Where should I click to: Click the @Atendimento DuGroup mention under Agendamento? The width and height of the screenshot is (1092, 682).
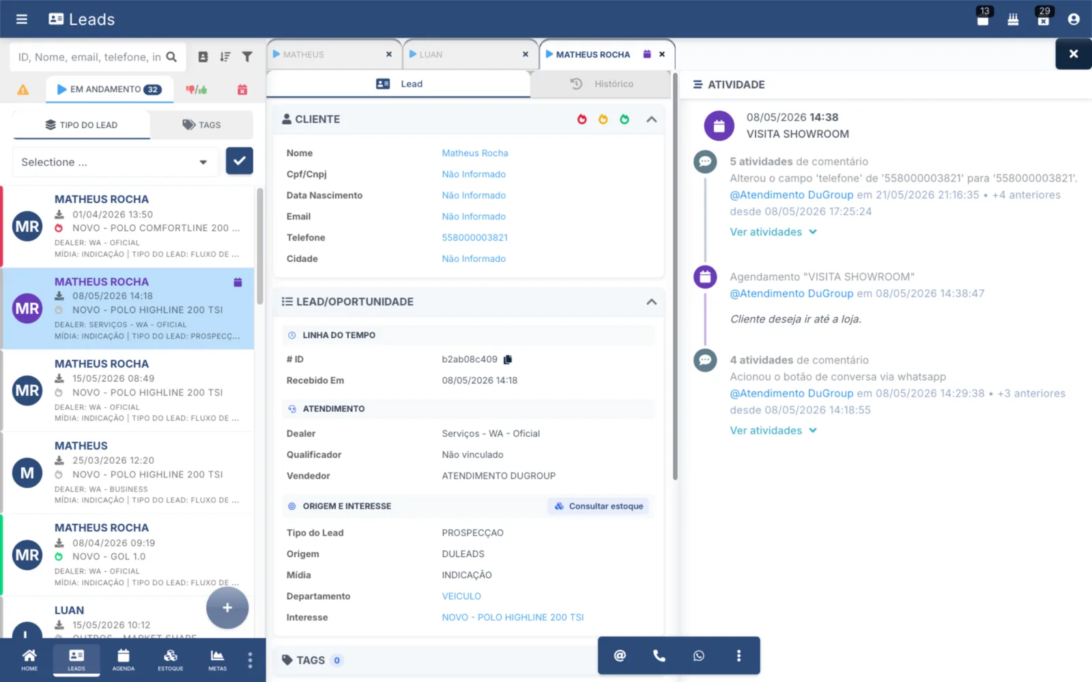click(791, 294)
